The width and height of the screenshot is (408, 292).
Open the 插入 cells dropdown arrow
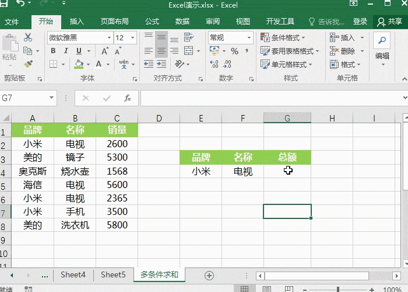[x=362, y=38]
